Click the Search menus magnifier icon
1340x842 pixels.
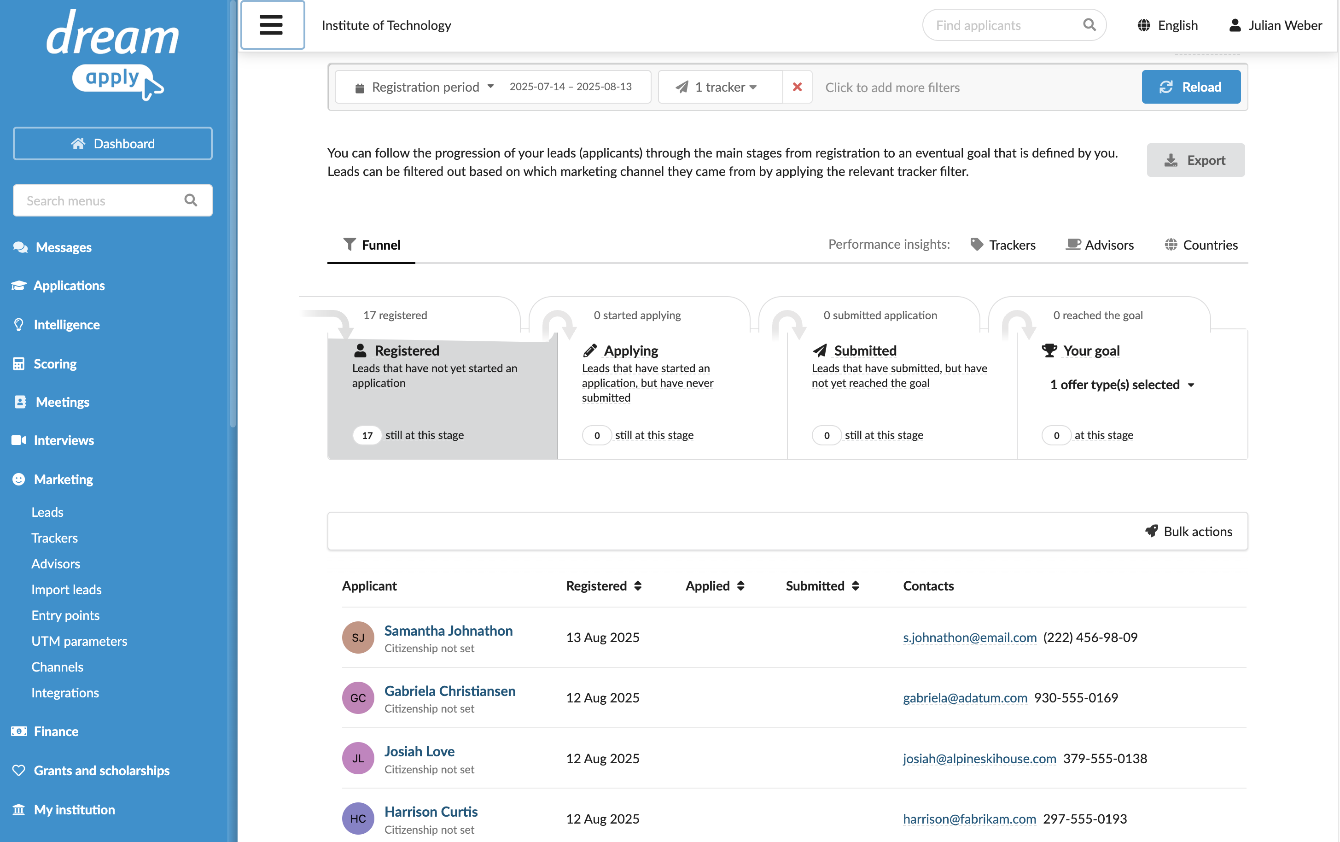click(190, 200)
